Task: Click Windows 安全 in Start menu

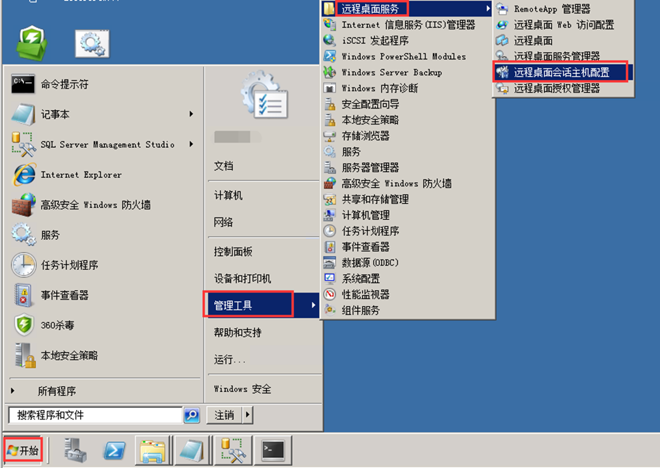Action: click(242, 389)
